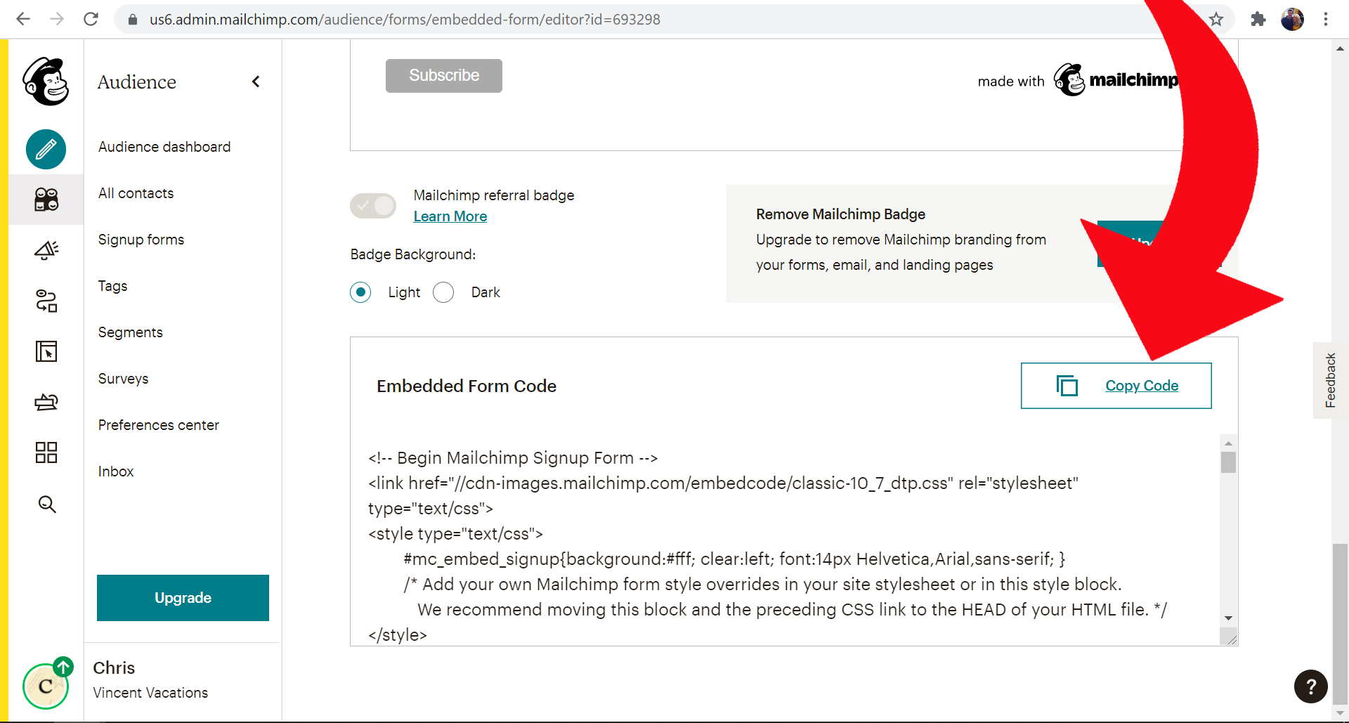Bookmark this page with star icon
This screenshot has width=1349, height=723.
click(1216, 19)
